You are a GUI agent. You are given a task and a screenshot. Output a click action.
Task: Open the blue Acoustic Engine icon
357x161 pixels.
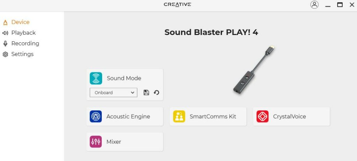tap(96, 116)
